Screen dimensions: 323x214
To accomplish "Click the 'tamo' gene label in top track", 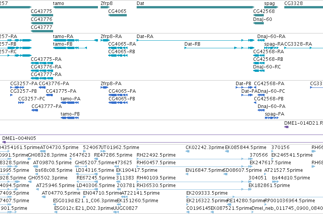I will 58,3.
